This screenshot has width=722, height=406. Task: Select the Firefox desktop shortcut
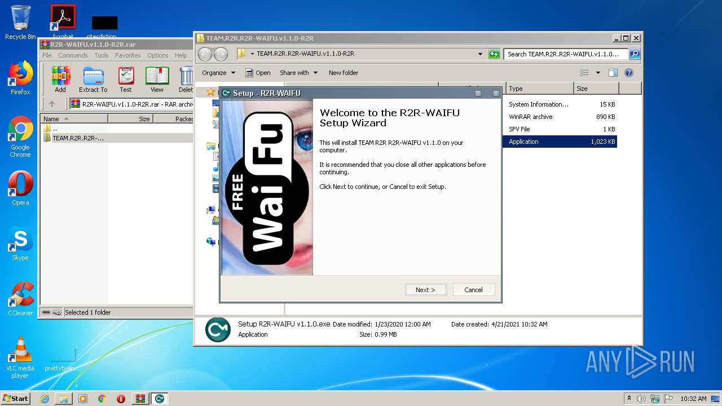20,78
